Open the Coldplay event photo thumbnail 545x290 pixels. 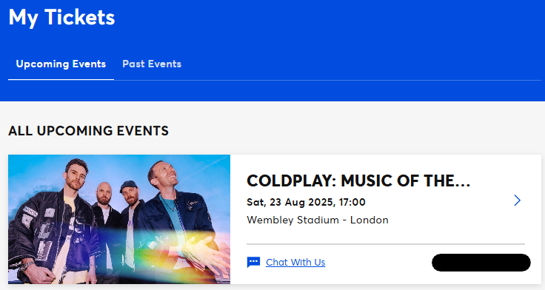click(119, 219)
